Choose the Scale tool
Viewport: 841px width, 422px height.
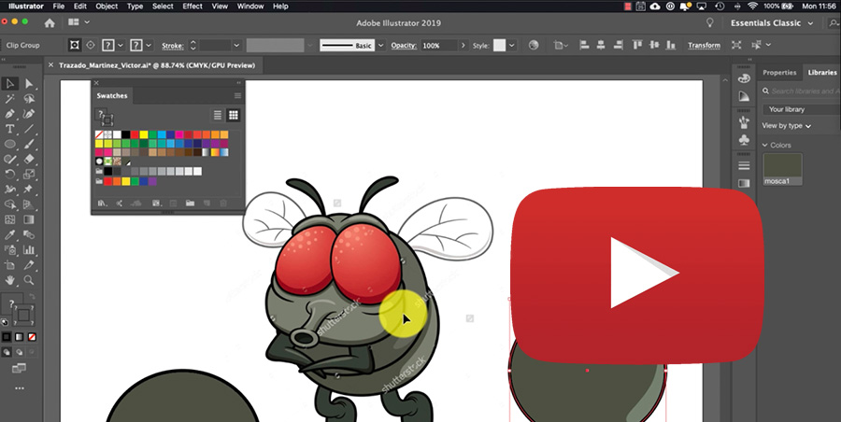point(29,174)
